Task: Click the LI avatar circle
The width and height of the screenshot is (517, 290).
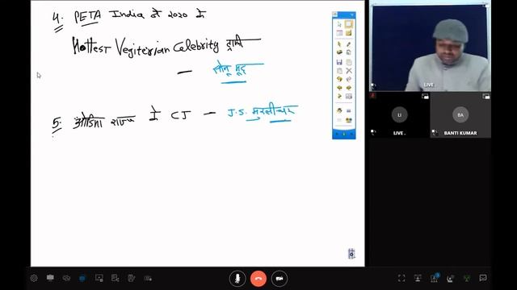Action: click(x=400, y=114)
